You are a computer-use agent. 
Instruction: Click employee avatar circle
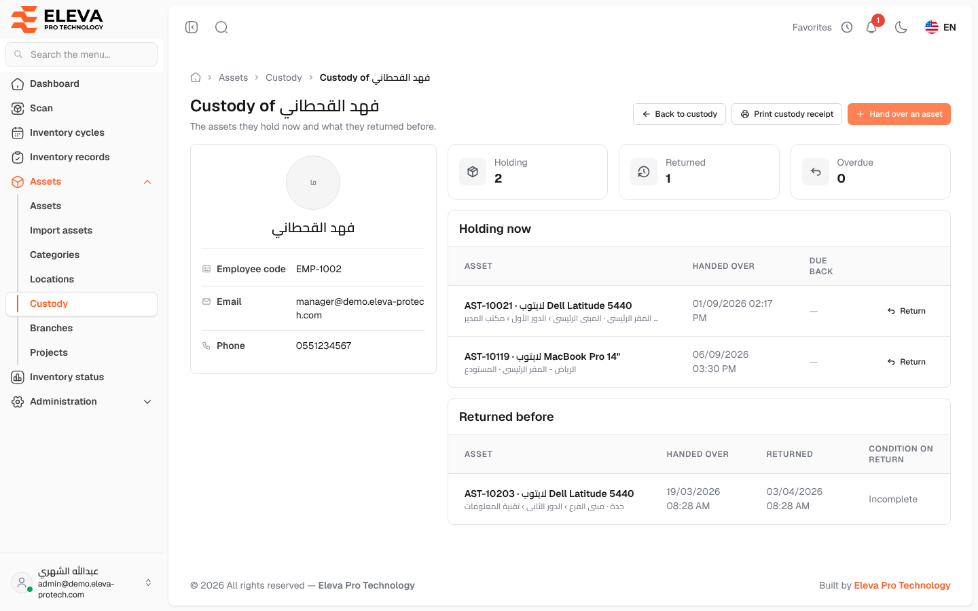click(x=313, y=183)
